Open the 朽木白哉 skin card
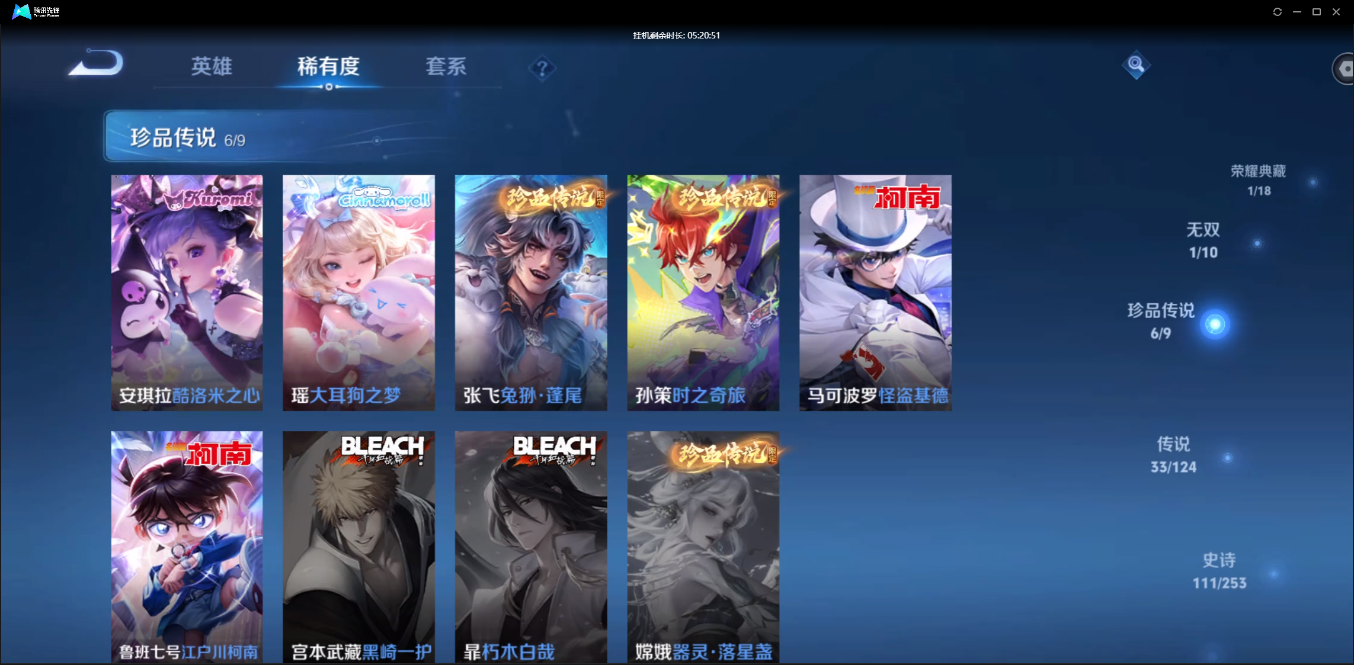This screenshot has width=1354, height=665. (x=531, y=547)
